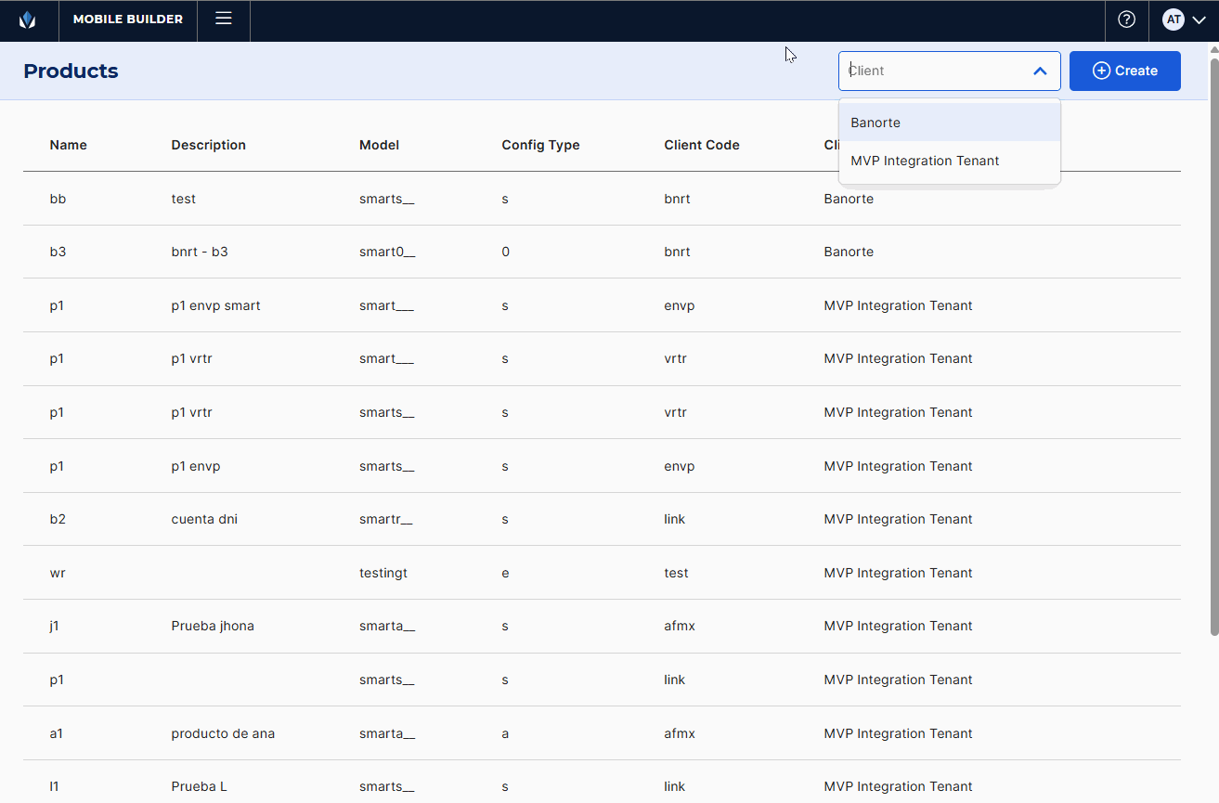This screenshot has width=1219, height=803.
Task: Click the Config Type column header
Action: [x=540, y=145]
